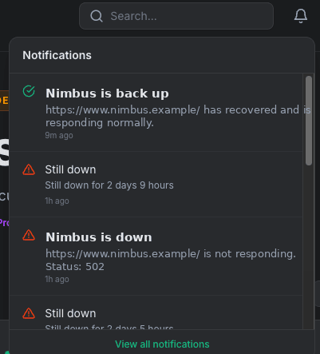Click the Notifications panel heading
Screen dimensions: 320x354
point(57,55)
